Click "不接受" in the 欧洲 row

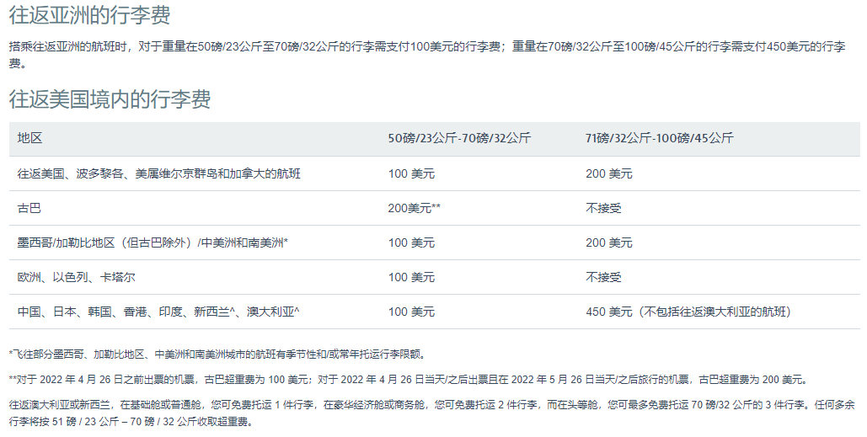click(603, 277)
